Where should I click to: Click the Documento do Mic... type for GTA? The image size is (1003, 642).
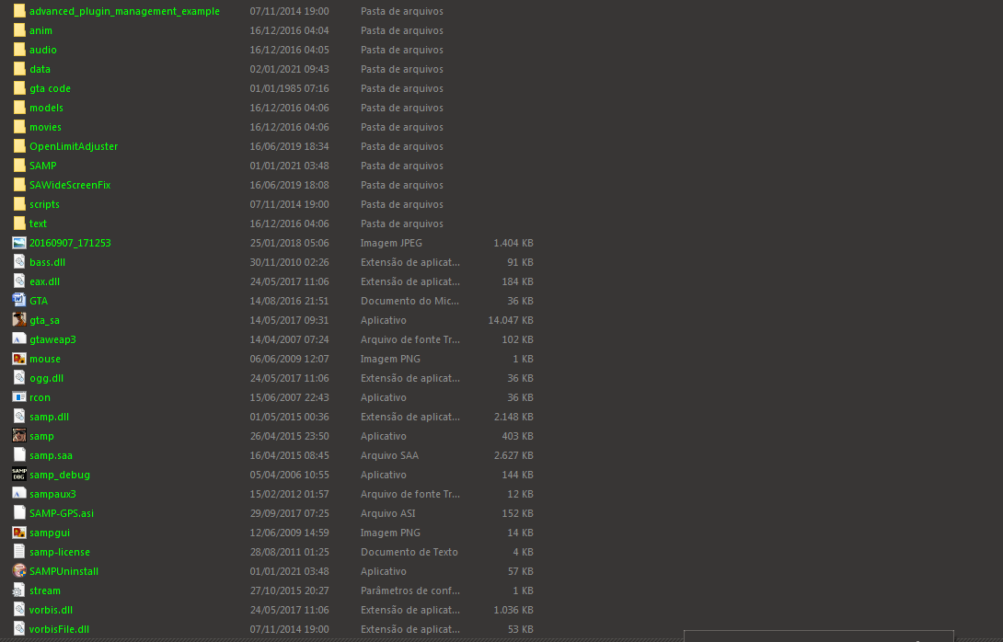(x=409, y=301)
